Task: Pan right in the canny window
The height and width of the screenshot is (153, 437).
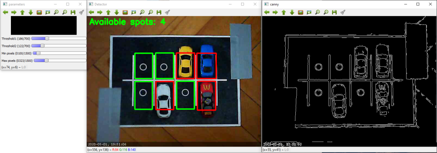Action: [x=275, y=12]
